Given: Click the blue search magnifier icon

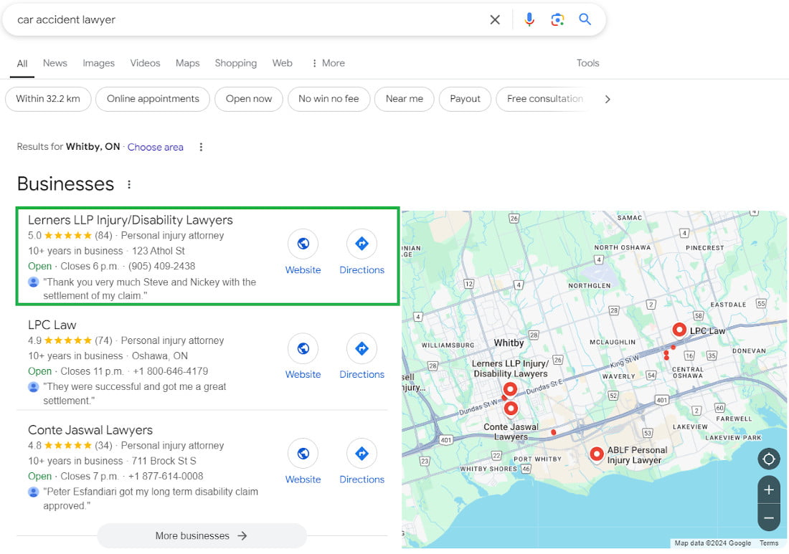Looking at the screenshot, I should 585,20.
